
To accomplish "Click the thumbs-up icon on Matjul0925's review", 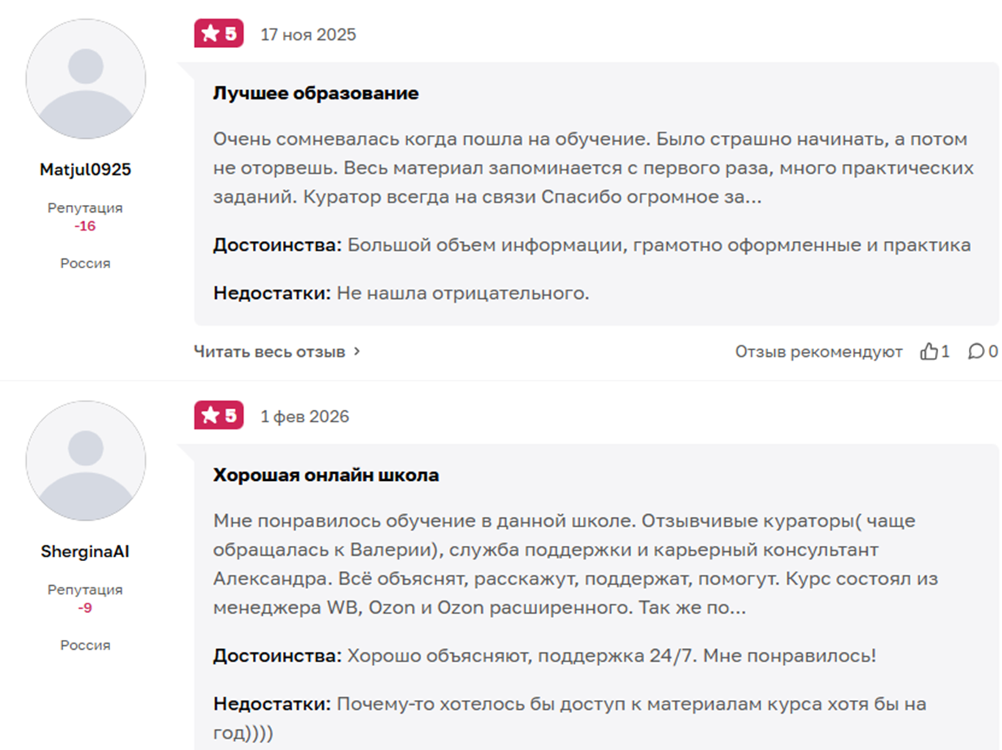I will [x=929, y=351].
